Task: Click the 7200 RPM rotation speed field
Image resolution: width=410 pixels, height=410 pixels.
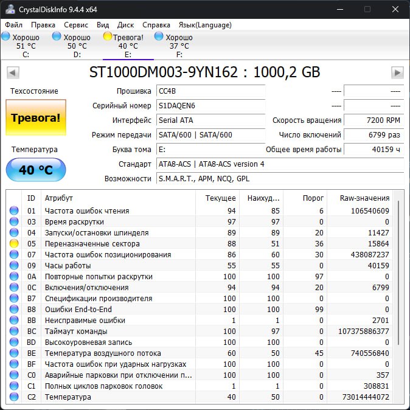Action: pyautogui.click(x=374, y=120)
